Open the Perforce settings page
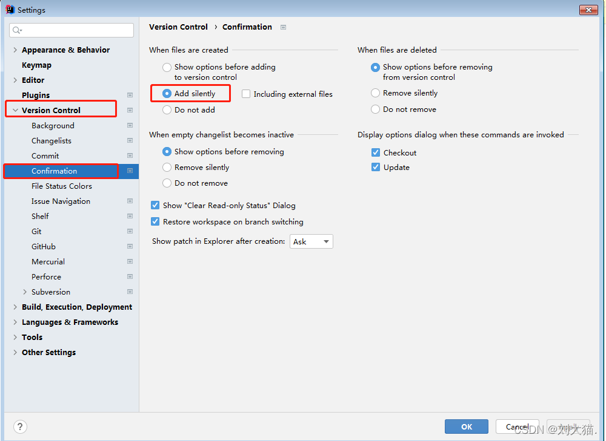The image size is (606, 441). click(47, 276)
